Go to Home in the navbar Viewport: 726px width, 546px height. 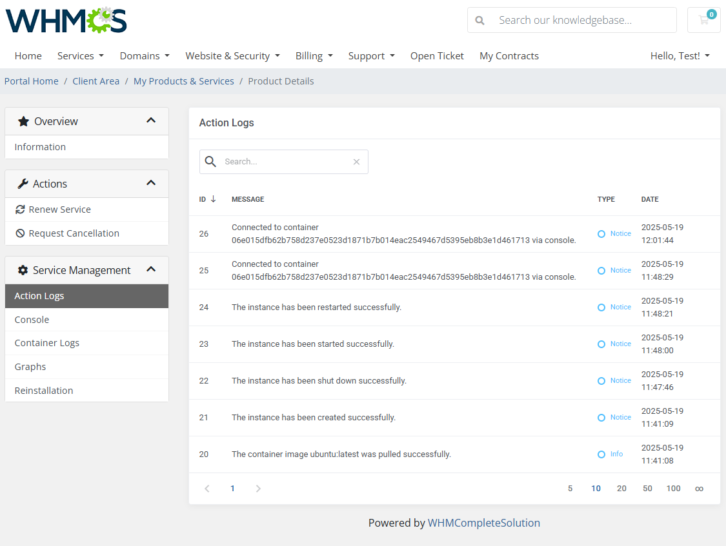tap(28, 56)
